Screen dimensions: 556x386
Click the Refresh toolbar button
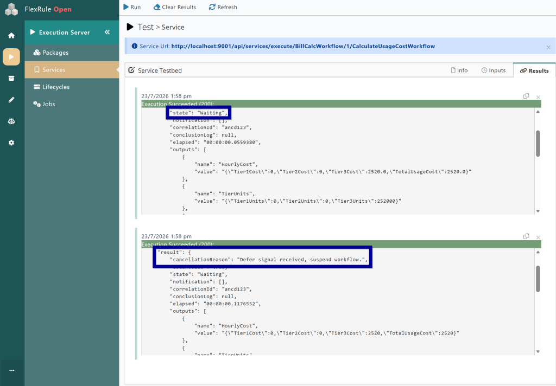click(223, 7)
